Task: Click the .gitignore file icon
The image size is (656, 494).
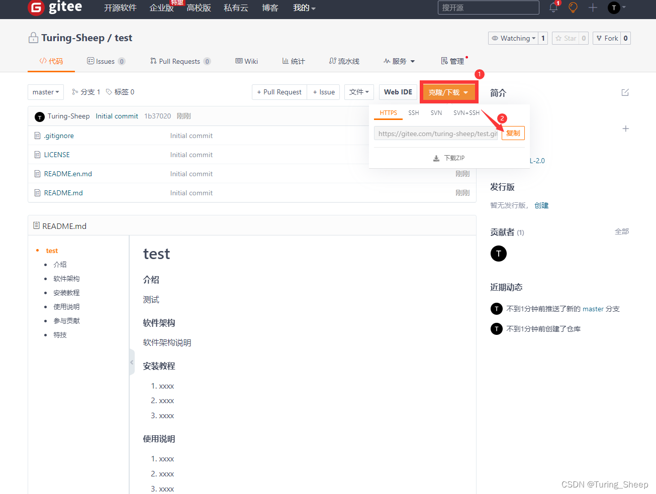Action: (x=37, y=136)
